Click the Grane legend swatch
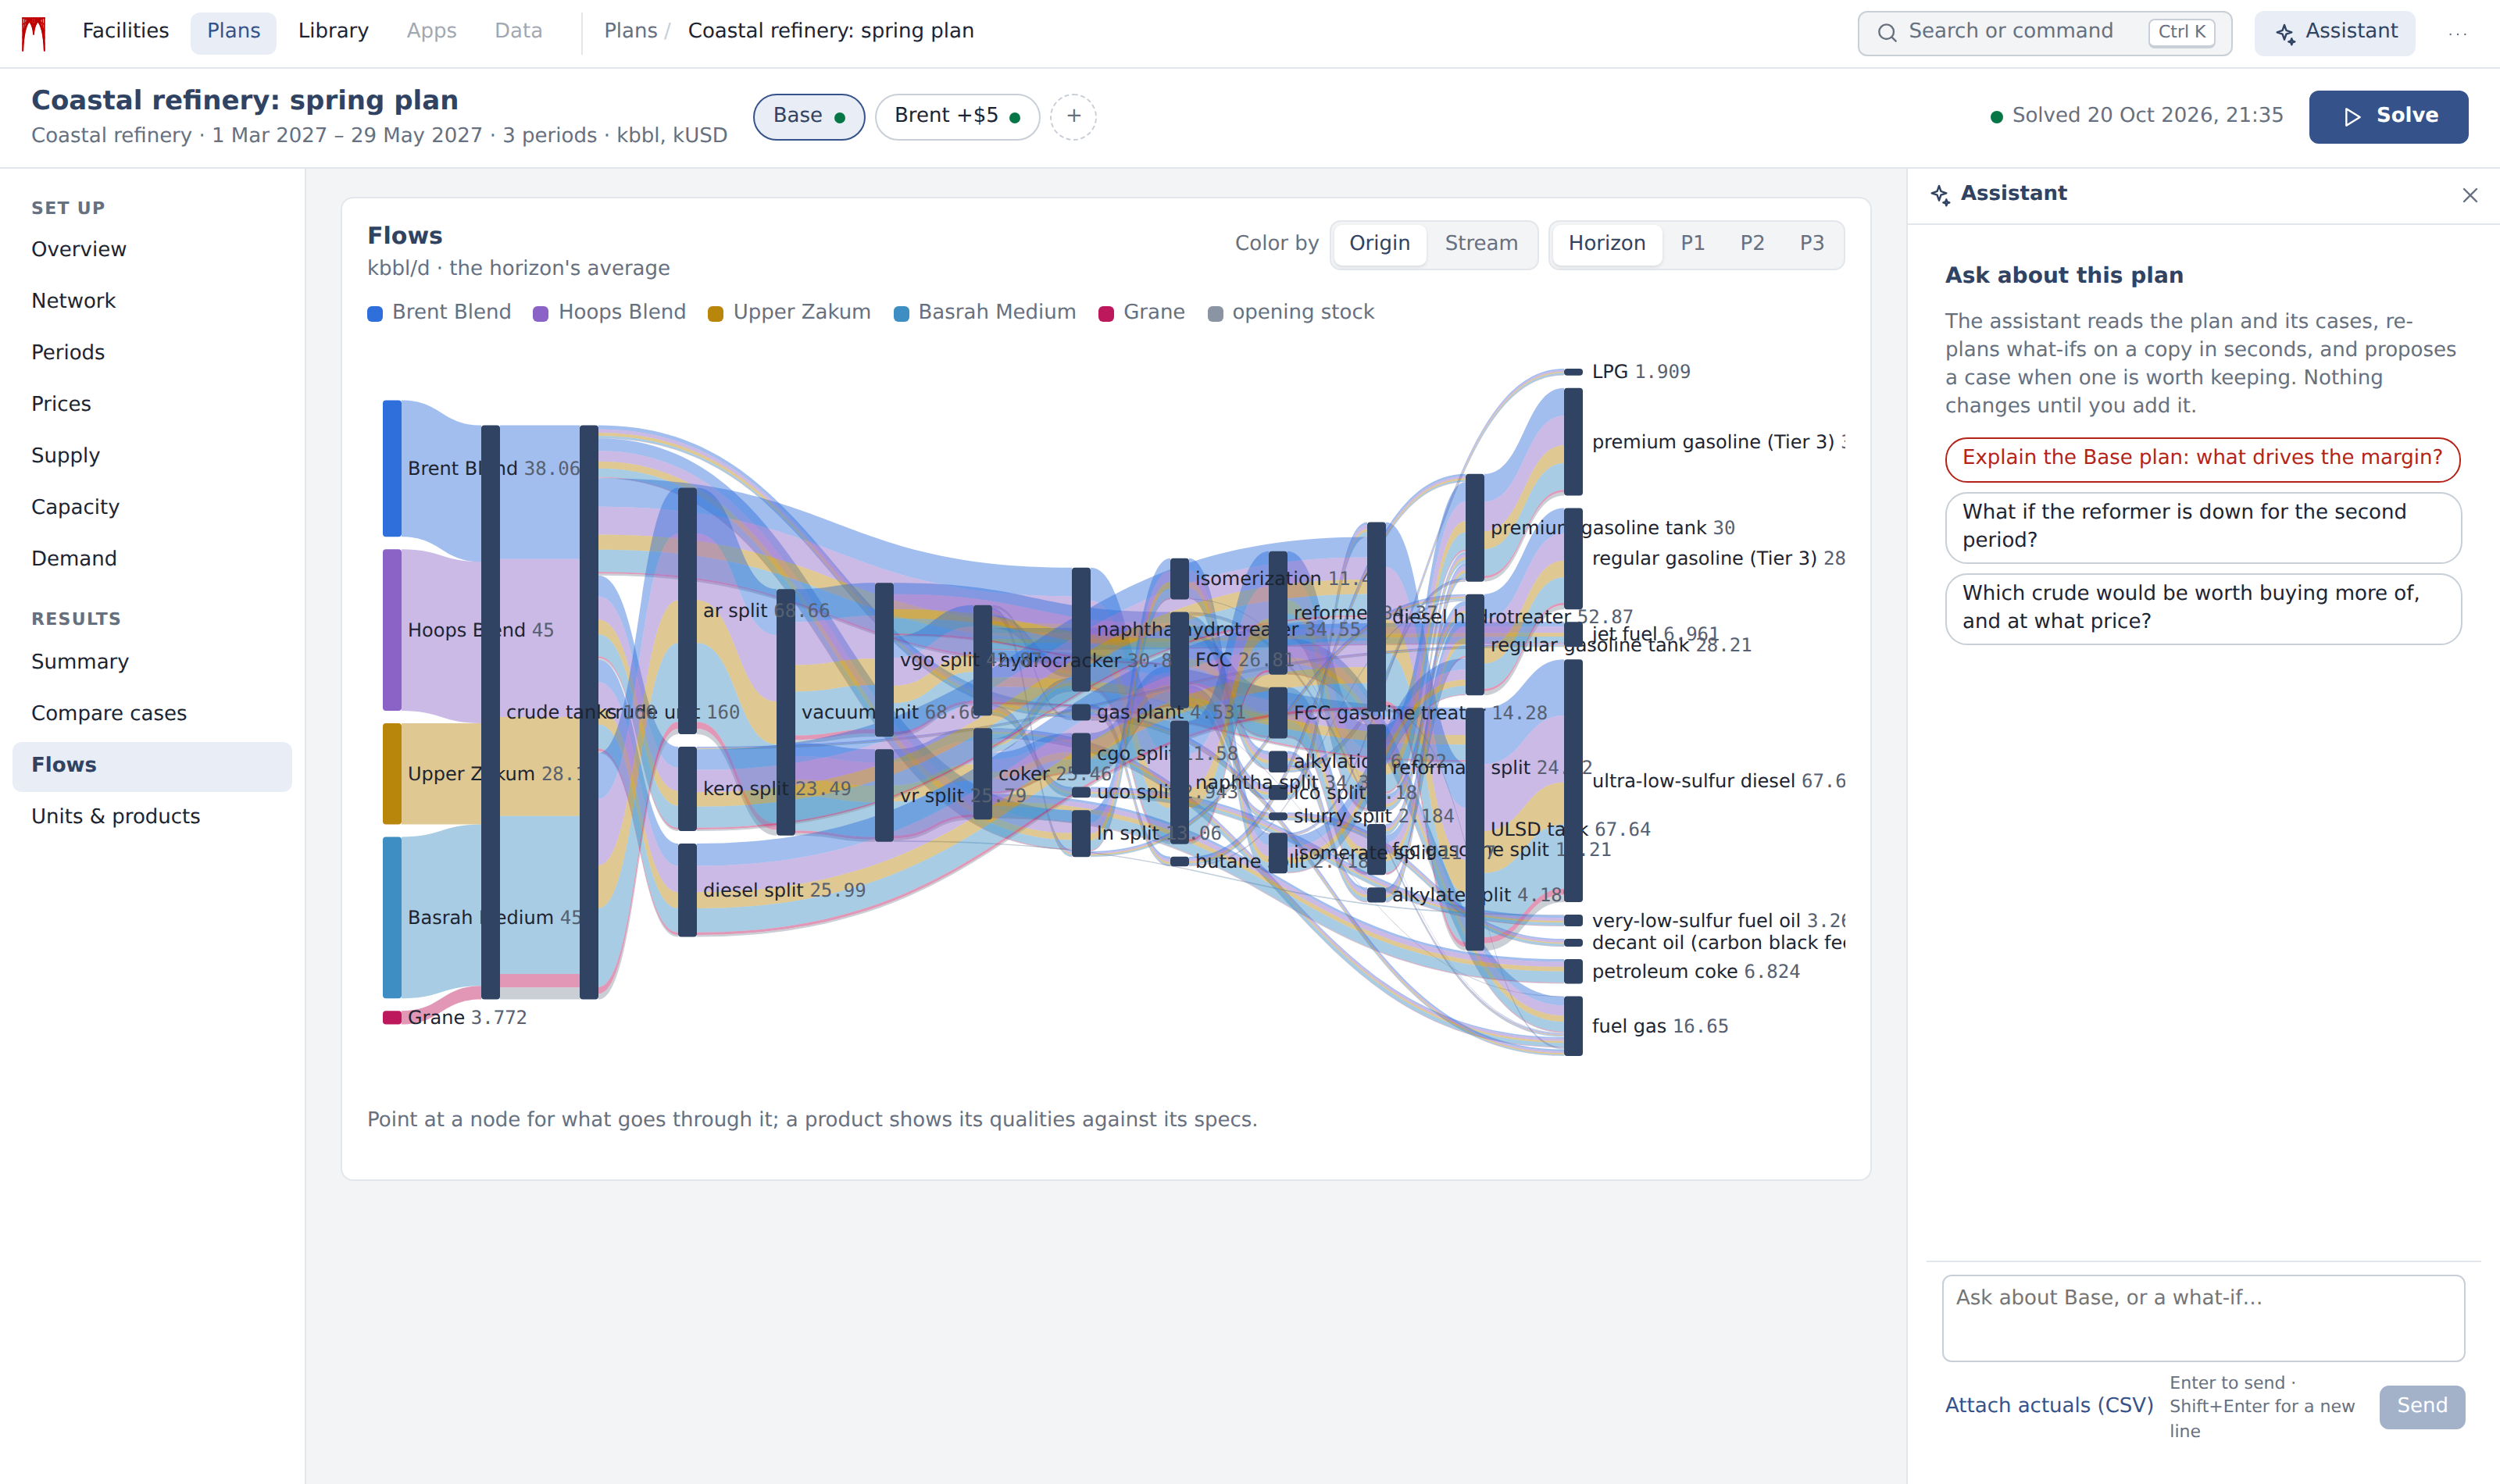This screenshot has width=2500, height=1484. point(1106,313)
